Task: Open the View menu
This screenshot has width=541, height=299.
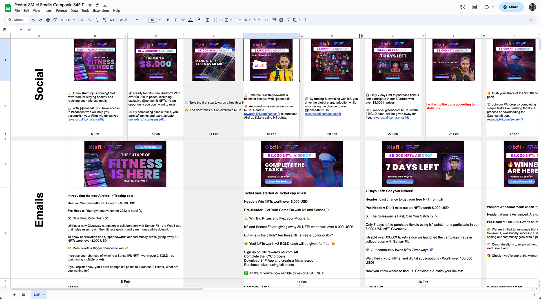Action: point(36,11)
